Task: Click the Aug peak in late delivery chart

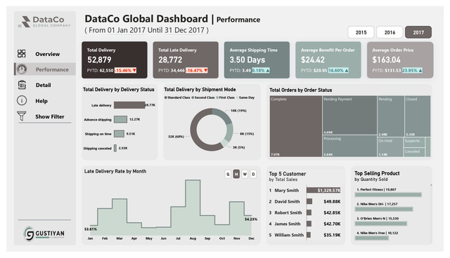Action: pos(193,180)
